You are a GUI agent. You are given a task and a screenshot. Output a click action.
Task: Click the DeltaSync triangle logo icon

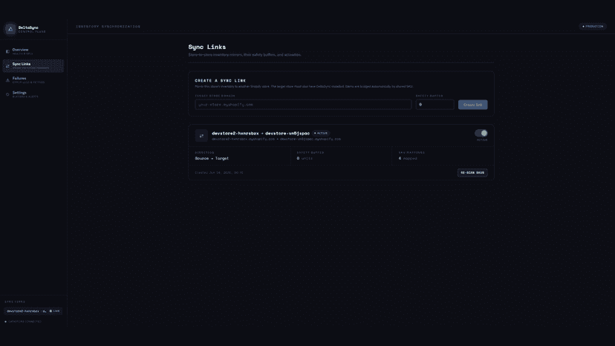[x=10, y=29]
